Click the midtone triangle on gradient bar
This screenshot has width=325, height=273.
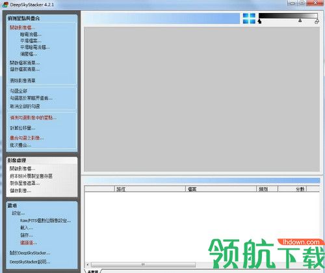coord(300,20)
